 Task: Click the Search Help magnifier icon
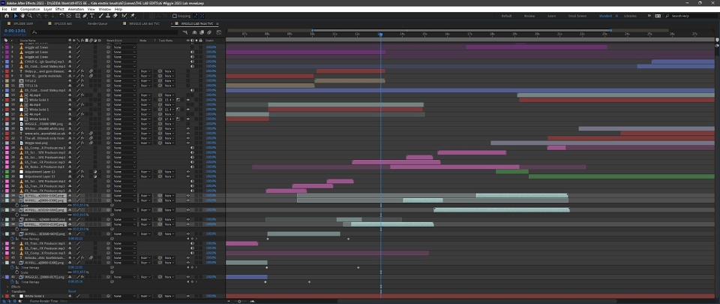667,16
